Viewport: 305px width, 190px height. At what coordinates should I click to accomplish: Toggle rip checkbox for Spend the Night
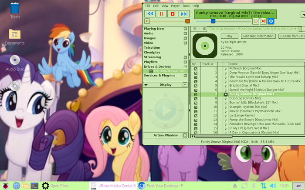(x=196, y=90)
